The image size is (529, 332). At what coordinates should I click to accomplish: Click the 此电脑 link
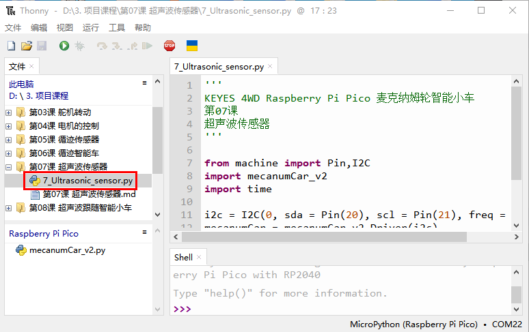[x=21, y=84]
